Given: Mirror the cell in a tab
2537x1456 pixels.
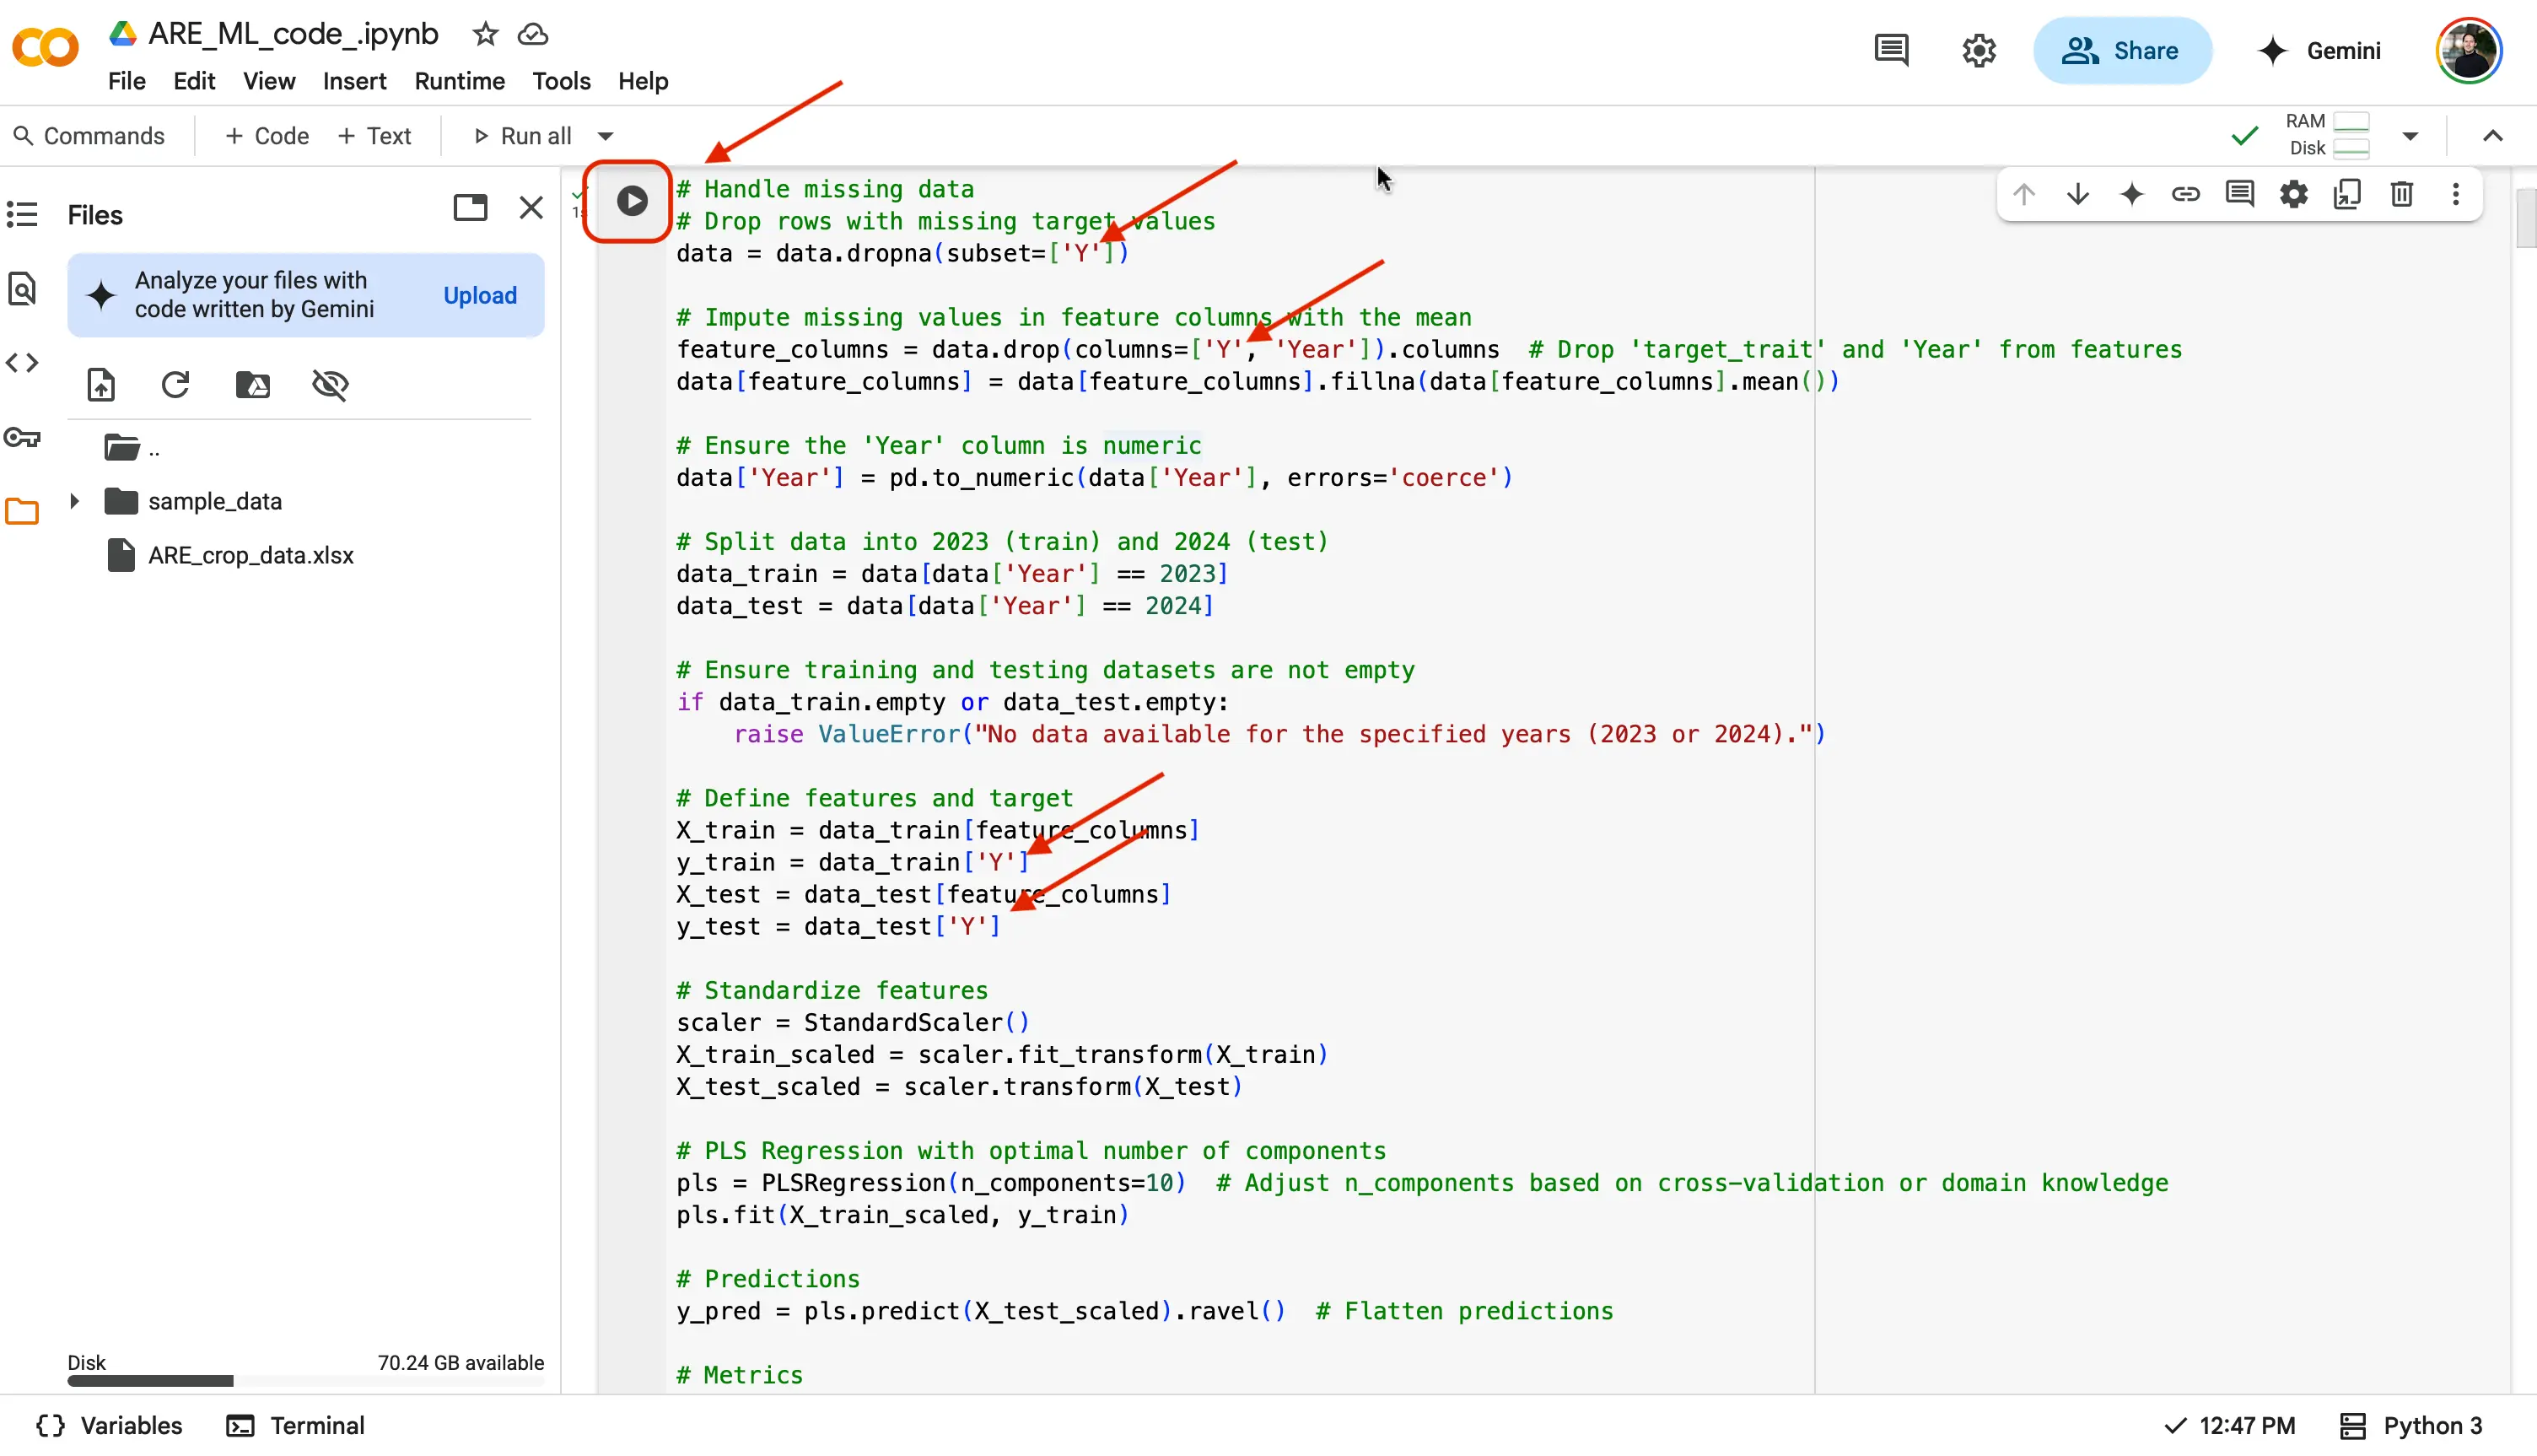Looking at the screenshot, I should [x=2347, y=194].
